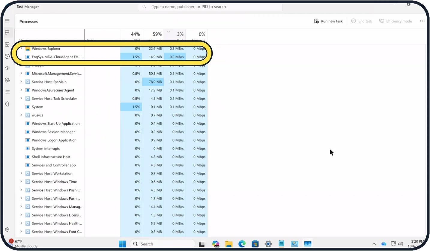This screenshot has width=430, height=251.
Task: Select the Windows Session Manager row
Action: pyautogui.click(x=111, y=132)
